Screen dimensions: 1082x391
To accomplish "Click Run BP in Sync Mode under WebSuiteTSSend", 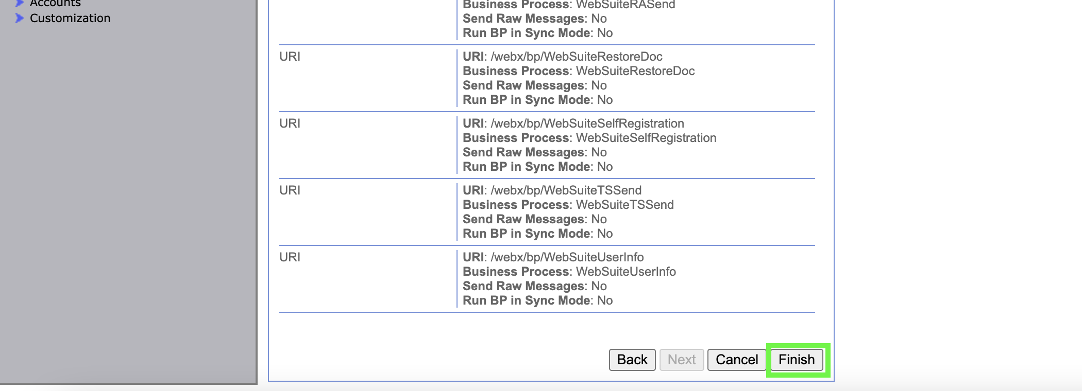I will click(x=538, y=234).
